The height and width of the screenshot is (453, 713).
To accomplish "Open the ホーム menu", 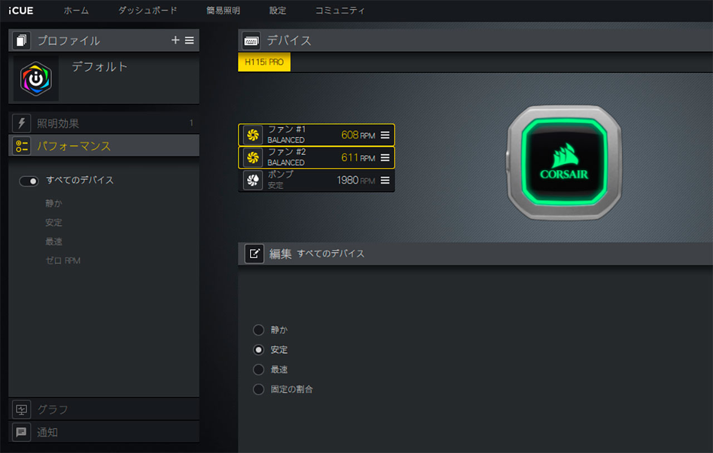I will pyautogui.click(x=76, y=10).
